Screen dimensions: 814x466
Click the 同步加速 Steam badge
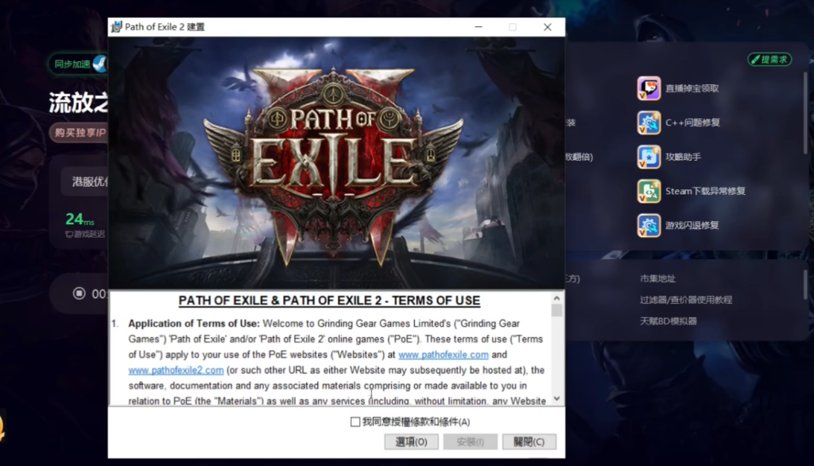[x=79, y=64]
